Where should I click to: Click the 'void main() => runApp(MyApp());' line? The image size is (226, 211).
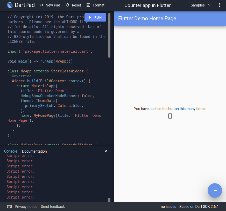(41, 61)
